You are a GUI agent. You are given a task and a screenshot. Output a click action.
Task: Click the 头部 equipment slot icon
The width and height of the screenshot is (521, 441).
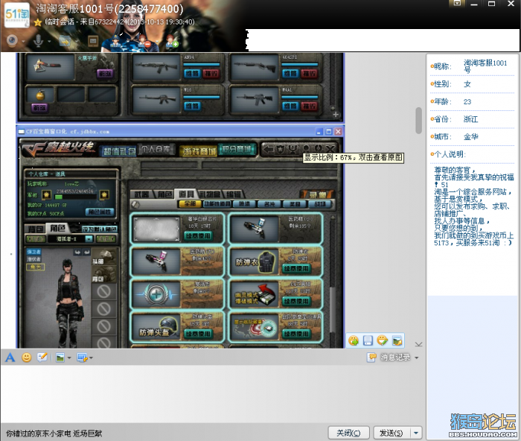(104, 257)
